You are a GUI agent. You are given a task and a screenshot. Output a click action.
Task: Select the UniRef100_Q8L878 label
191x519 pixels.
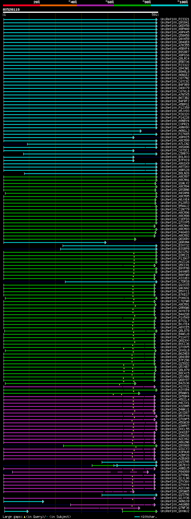click(175, 331)
